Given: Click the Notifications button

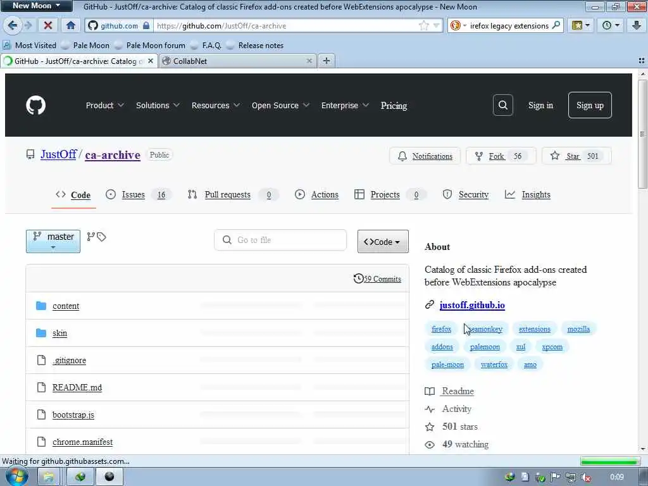Looking at the screenshot, I should (425, 156).
